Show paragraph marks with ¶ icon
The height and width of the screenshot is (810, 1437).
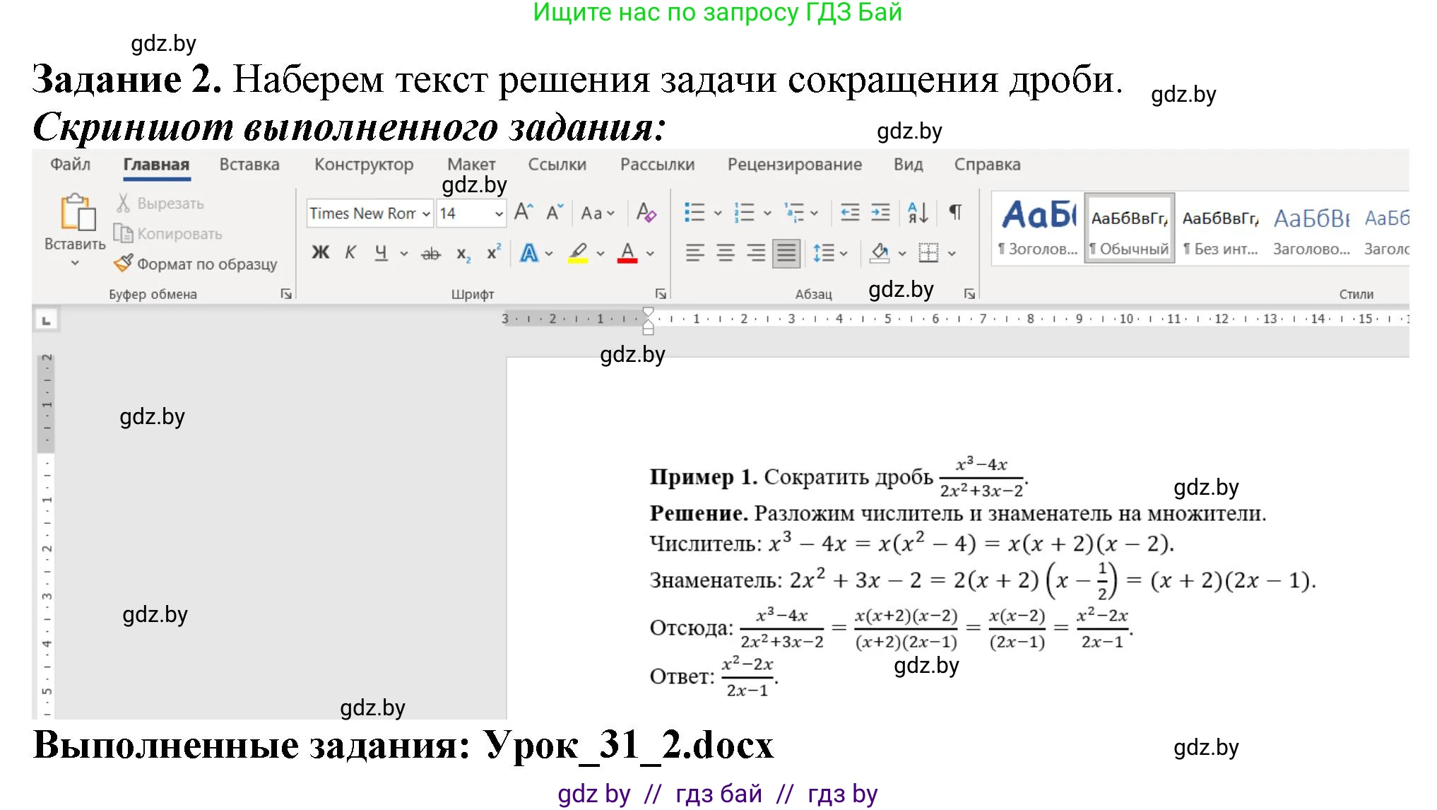pyautogui.click(x=955, y=211)
